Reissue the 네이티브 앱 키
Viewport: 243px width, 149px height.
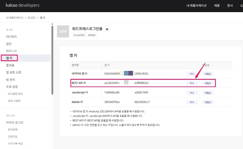208,74
